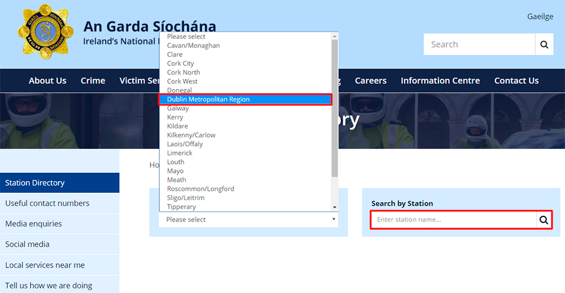The height and width of the screenshot is (293, 565).
Task: Click the dropdown list scroll down arrow
Action: (334, 207)
